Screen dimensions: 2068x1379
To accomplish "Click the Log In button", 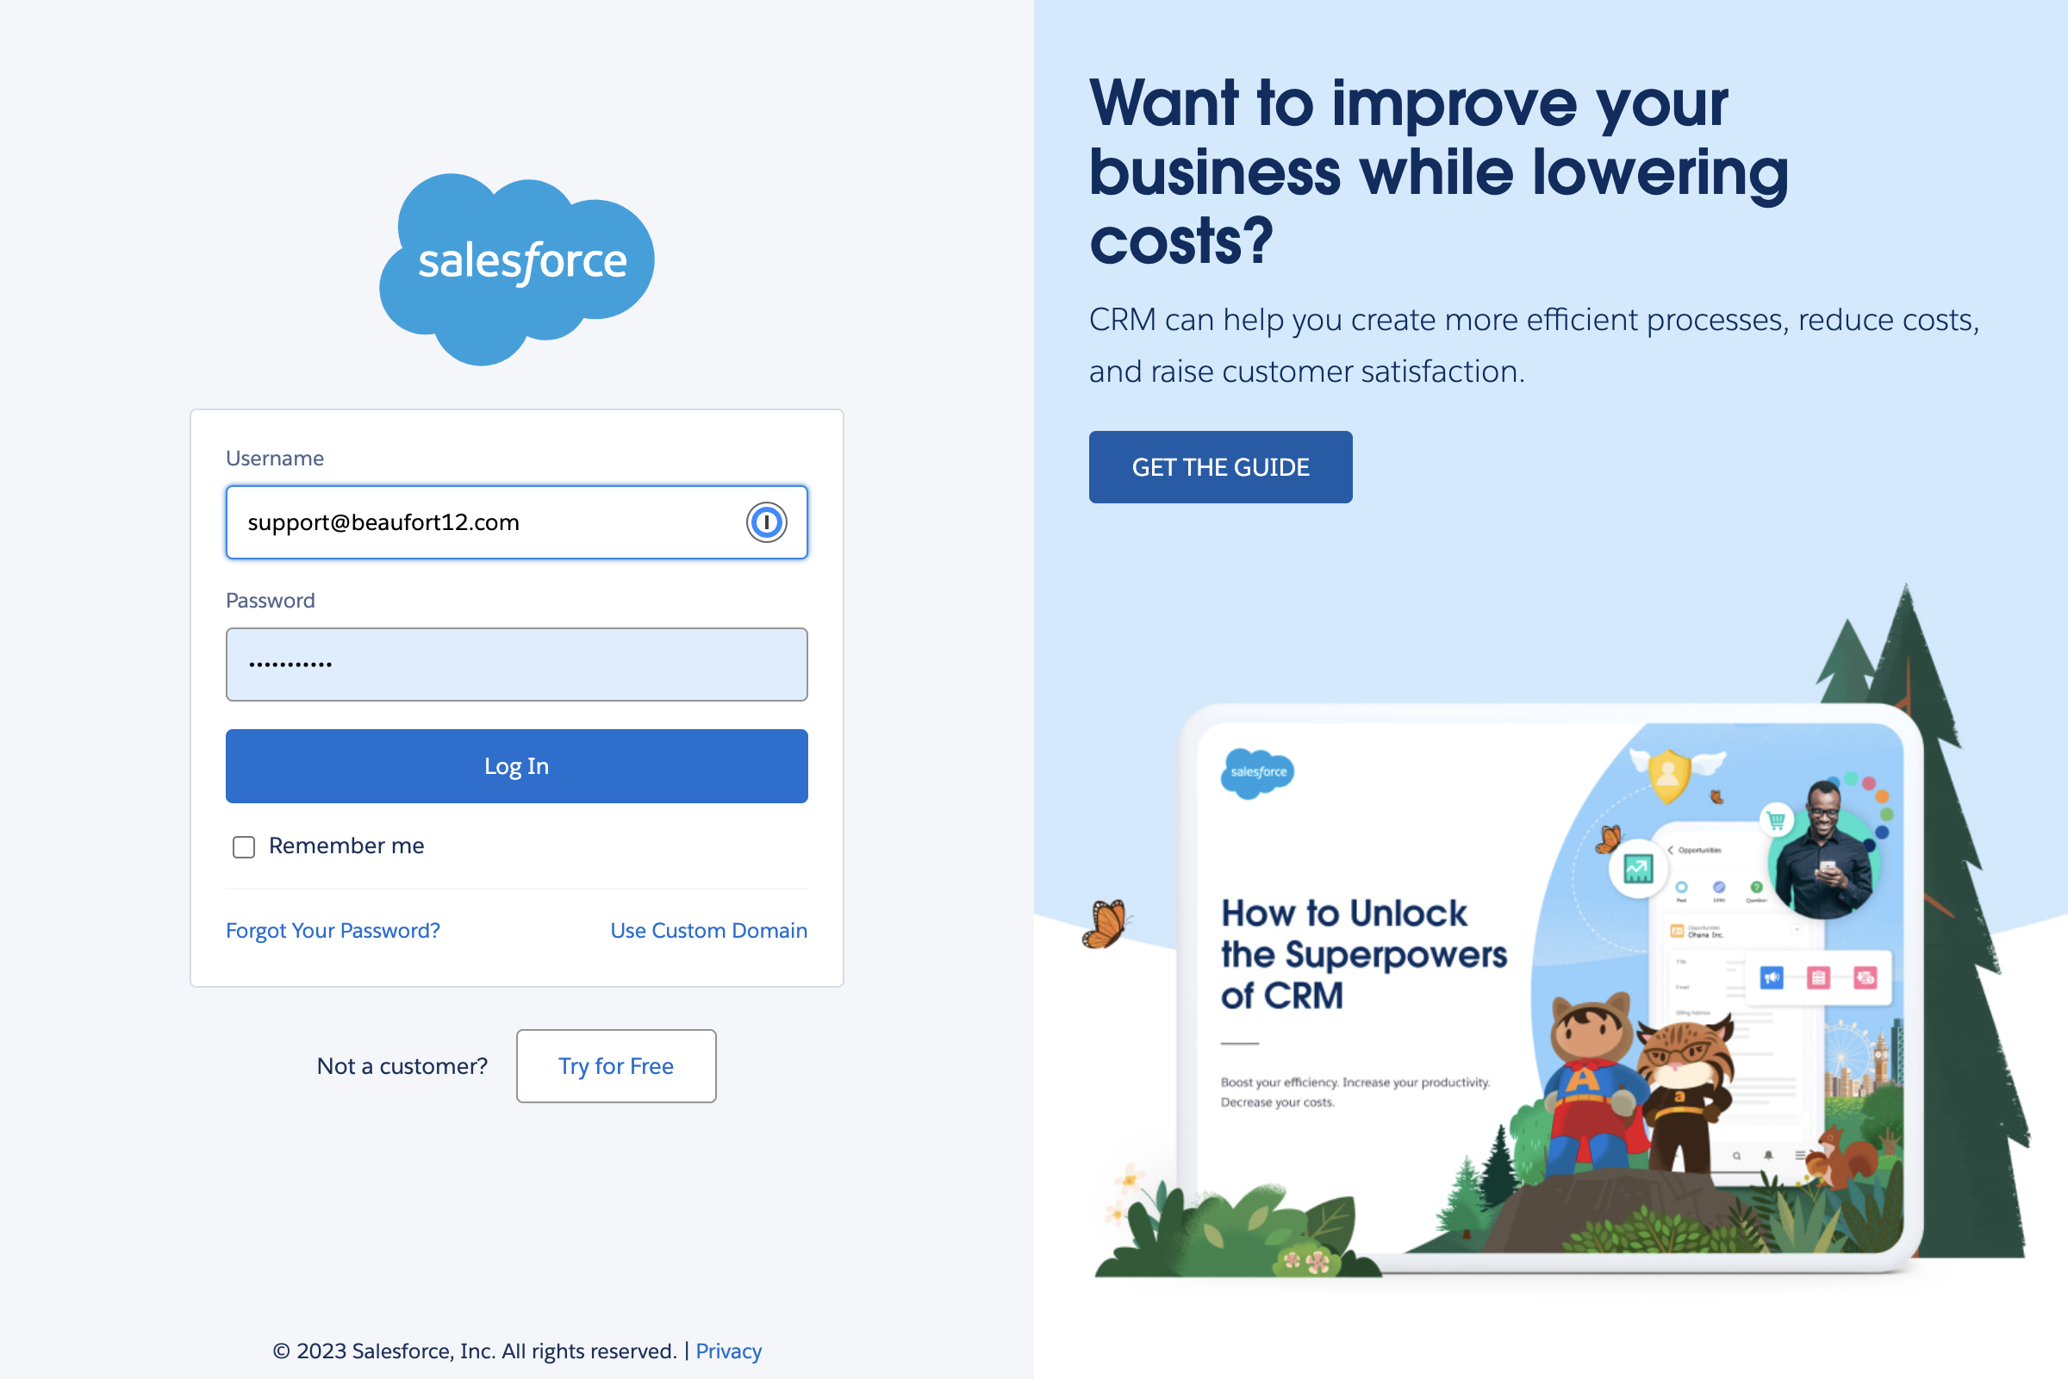I will point(517,765).
